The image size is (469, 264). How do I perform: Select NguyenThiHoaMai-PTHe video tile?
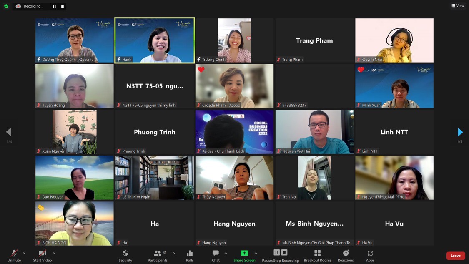tap(394, 178)
